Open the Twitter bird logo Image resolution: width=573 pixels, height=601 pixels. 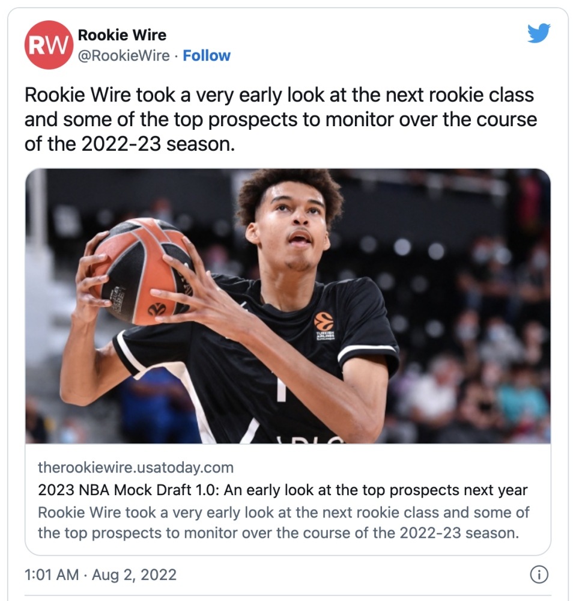click(x=539, y=33)
